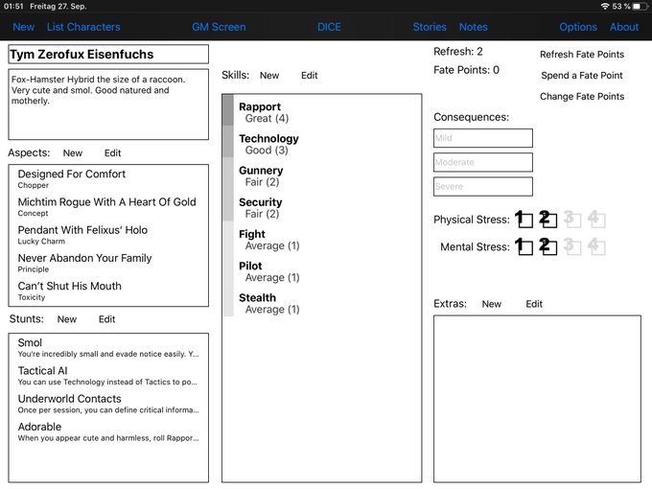
Task: Switch to GM Screen
Action: click(x=219, y=27)
